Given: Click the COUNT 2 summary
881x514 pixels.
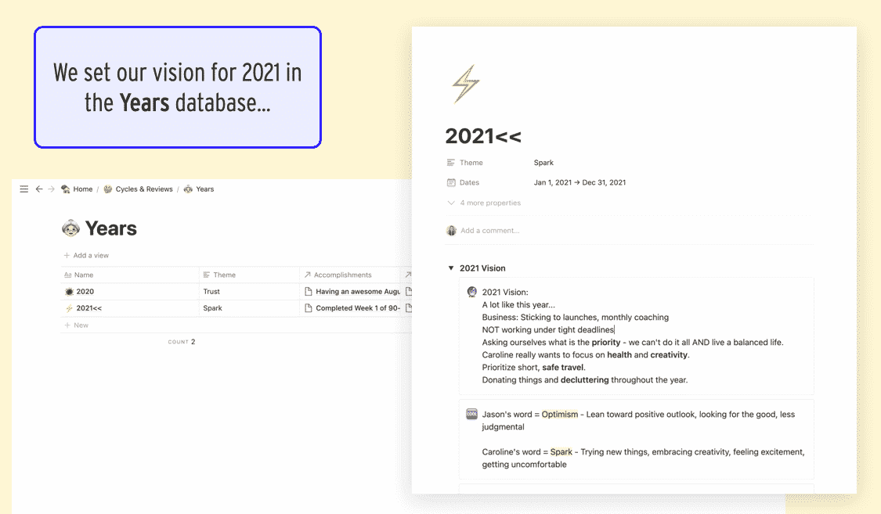Looking at the screenshot, I should [x=182, y=342].
